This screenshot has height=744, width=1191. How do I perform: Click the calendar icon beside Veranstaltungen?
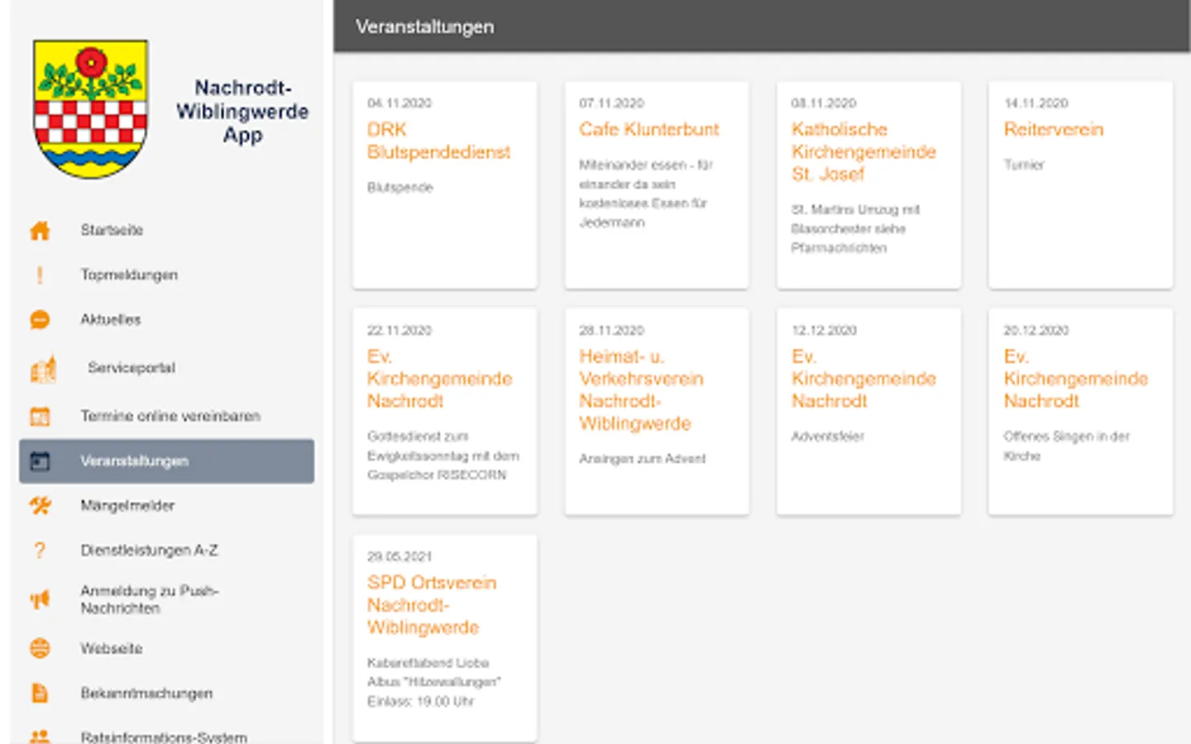coord(40,461)
